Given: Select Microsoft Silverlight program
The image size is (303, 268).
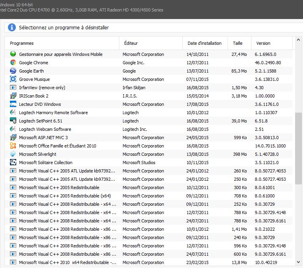Looking at the screenshot, I should tap(38, 154).
